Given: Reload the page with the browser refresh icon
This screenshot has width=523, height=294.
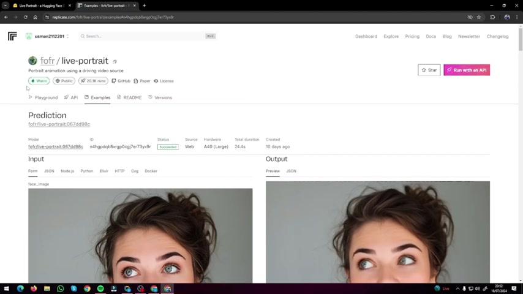Looking at the screenshot, I should point(25,17).
